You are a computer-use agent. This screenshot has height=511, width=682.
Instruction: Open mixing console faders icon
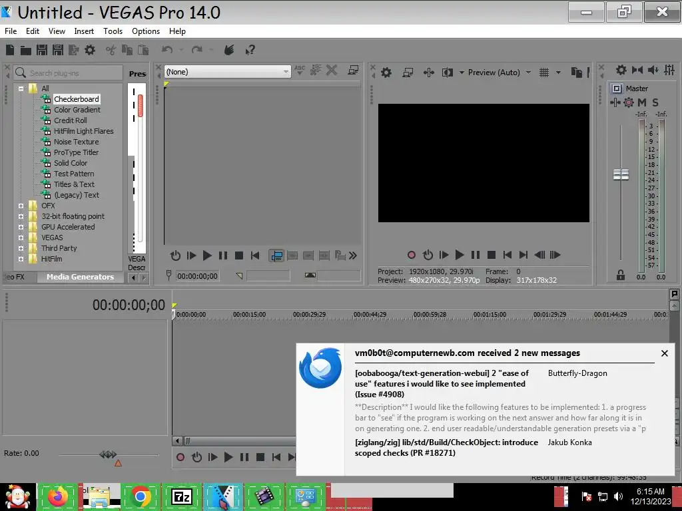point(669,70)
